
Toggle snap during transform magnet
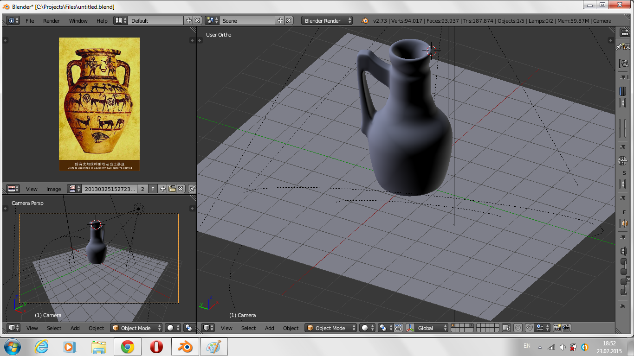529,328
